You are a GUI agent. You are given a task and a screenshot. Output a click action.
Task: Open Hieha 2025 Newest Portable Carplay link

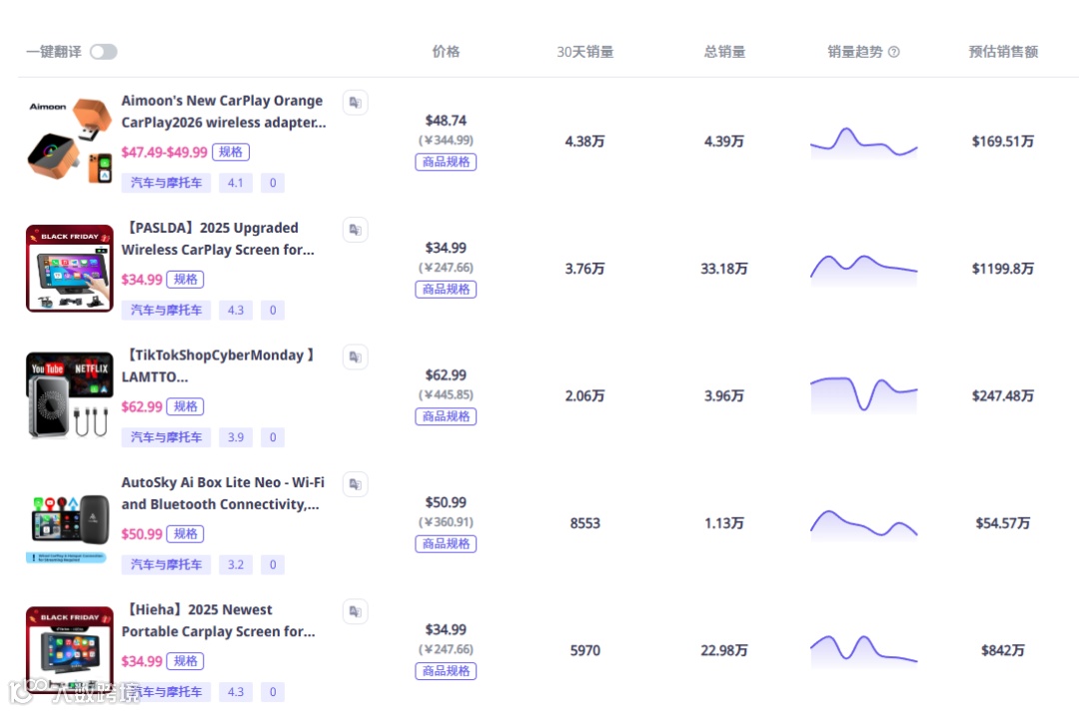click(x=219, y=620)
